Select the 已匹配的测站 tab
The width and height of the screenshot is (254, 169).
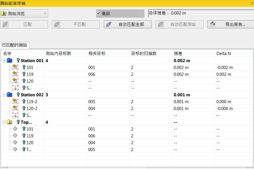(15, 45)
